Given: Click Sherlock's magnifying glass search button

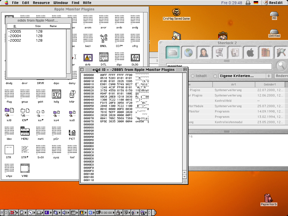Looking at the screenshot, I should (x=282, y=66).
